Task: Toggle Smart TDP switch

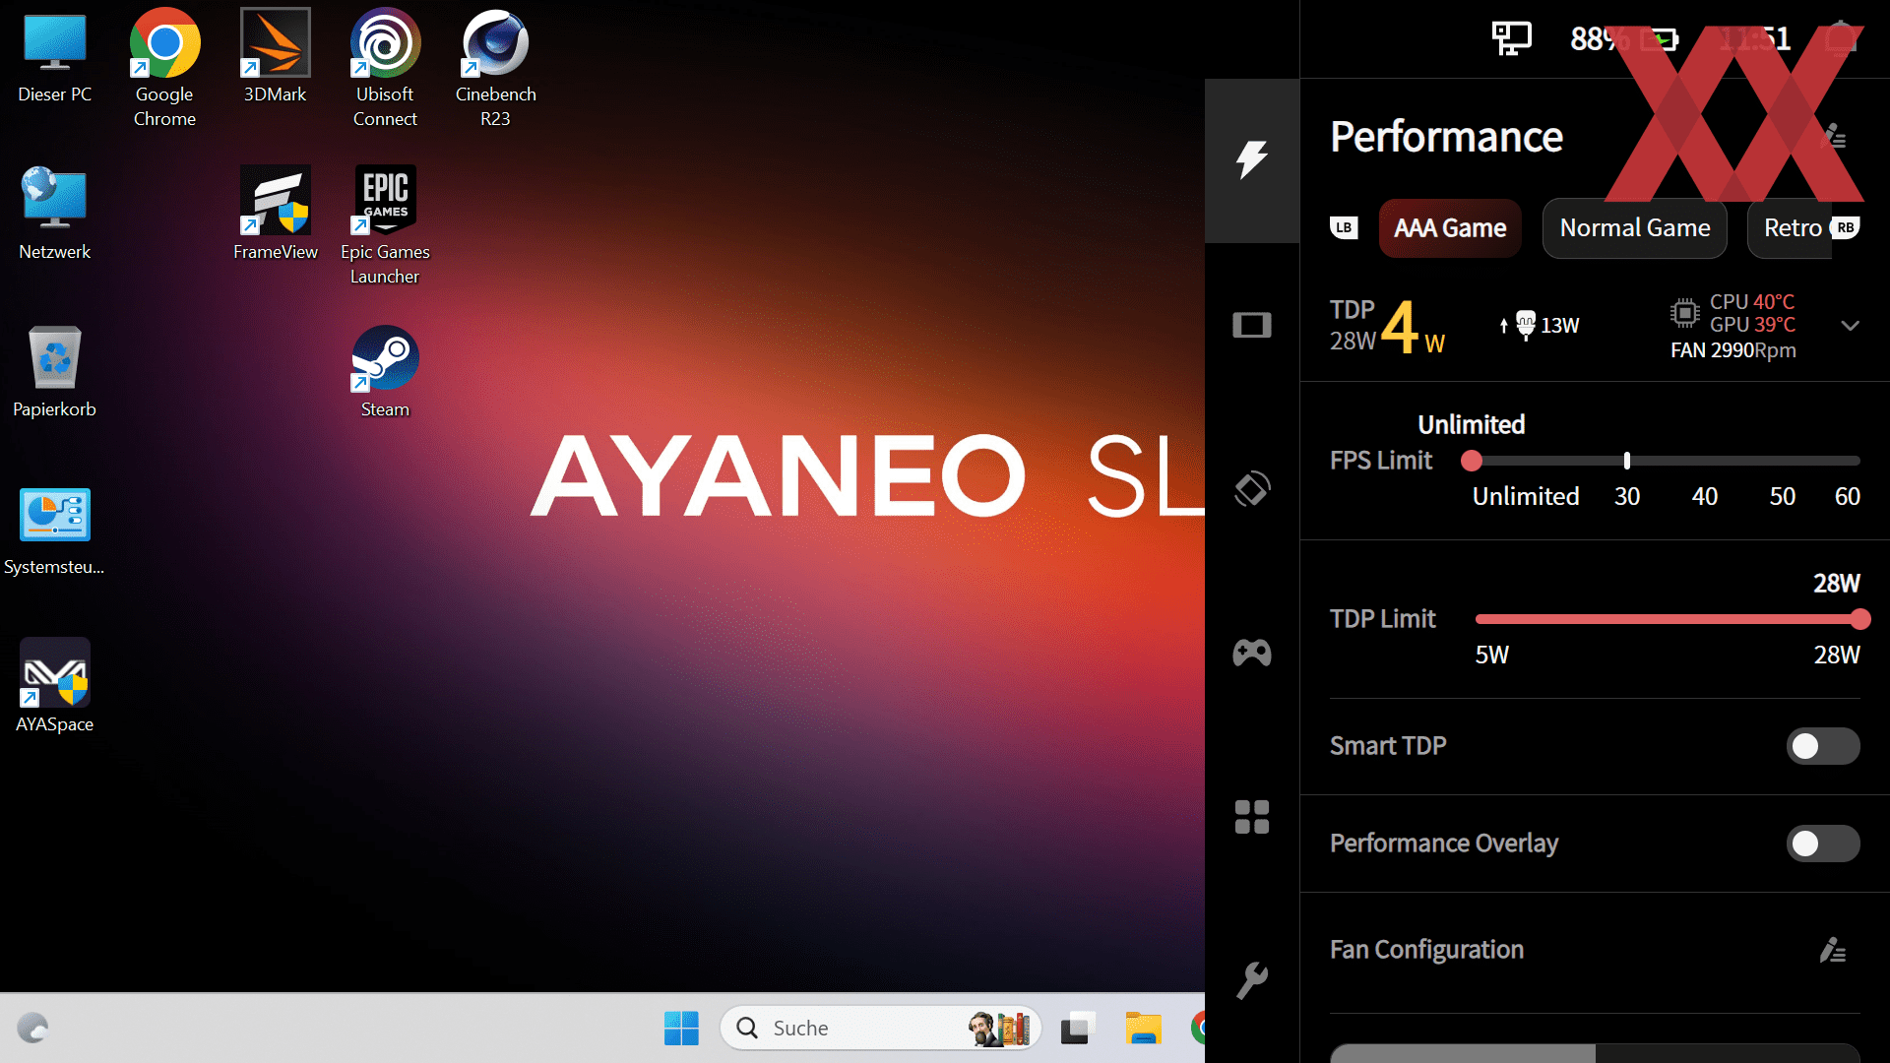Action: point(1823,746)
